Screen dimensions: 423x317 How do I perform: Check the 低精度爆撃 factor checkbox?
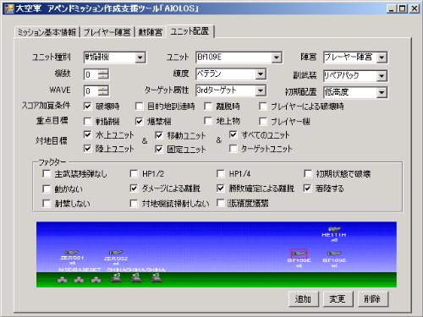pos(221,203)
